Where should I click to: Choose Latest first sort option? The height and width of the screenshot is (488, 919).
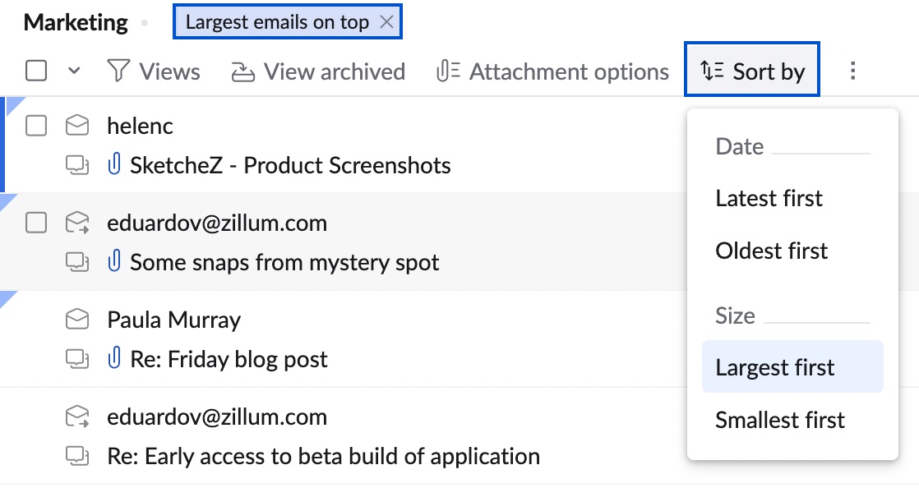(769, 198)
